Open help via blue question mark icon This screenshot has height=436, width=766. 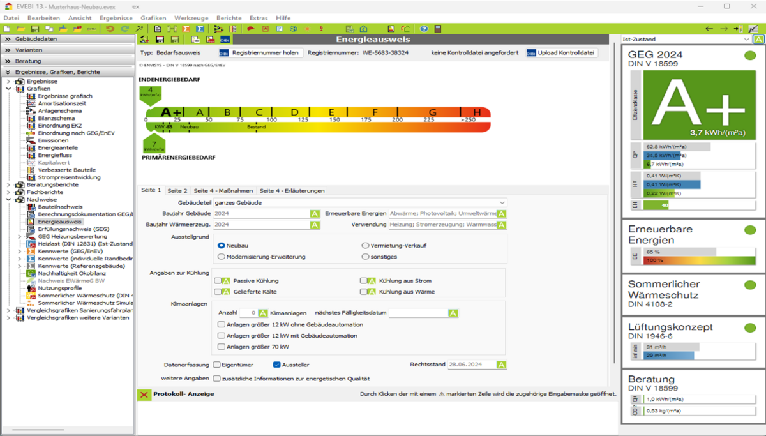[x=424, y=29]
